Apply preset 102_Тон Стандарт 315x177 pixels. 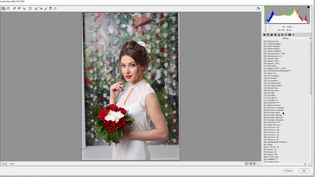coord(271,76)
